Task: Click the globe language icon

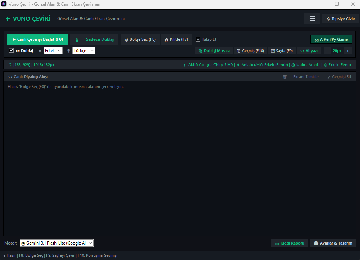Action: [69, 51]
